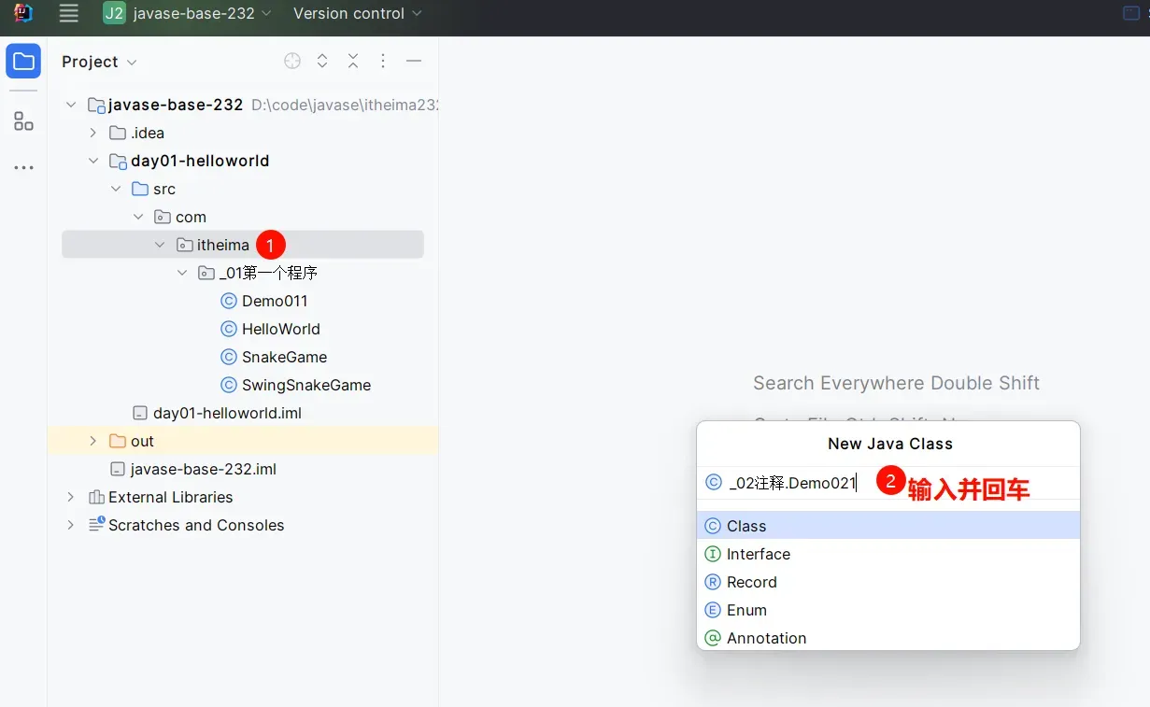Image resolution: width=1150 pixels, height=707 pixels.
Task: Hide the Project panel
Action: tap(414, 62)
